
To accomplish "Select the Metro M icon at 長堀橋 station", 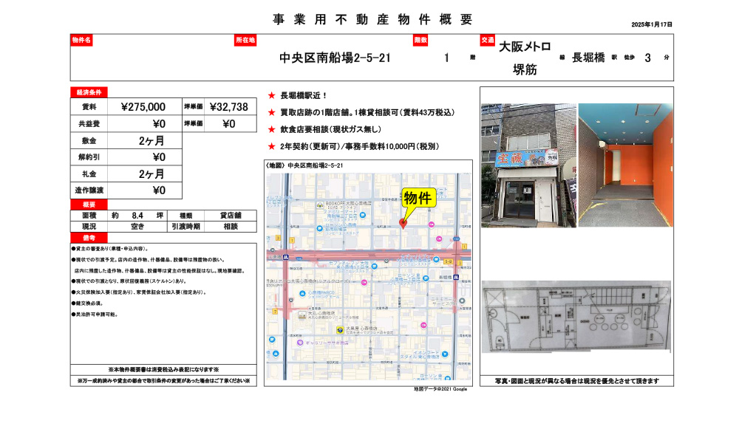I will (x=457, y=276).
